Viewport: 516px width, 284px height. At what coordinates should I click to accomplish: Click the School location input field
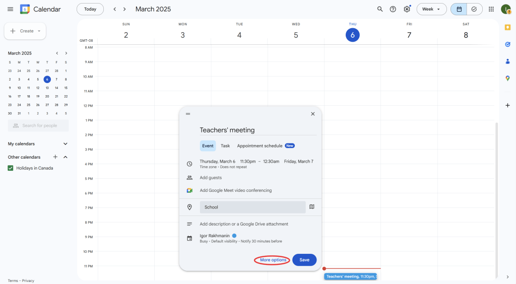[252, 207]
